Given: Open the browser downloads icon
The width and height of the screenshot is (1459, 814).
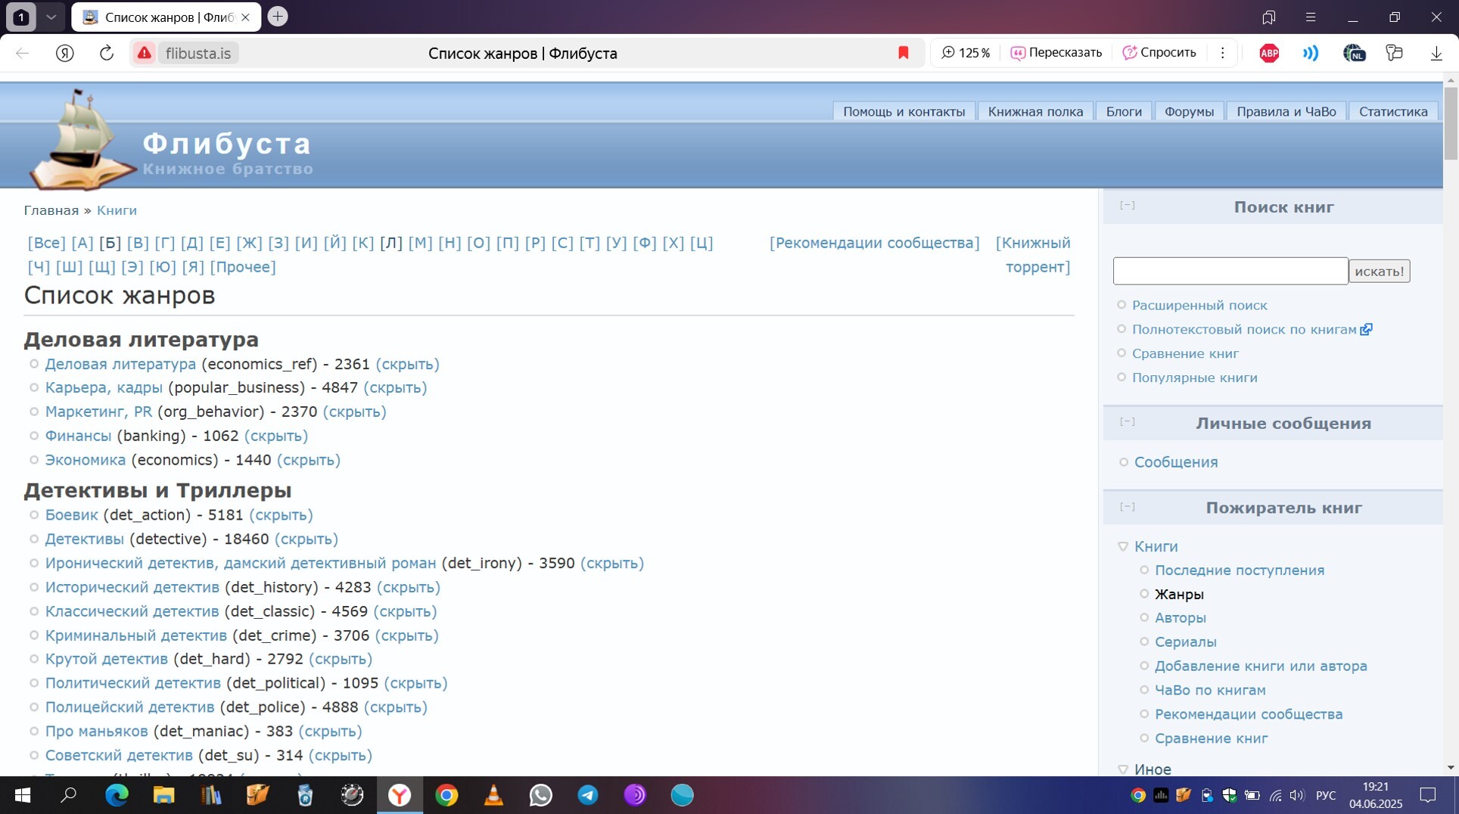Looking at the screenshot, I should coord(1436,53).
